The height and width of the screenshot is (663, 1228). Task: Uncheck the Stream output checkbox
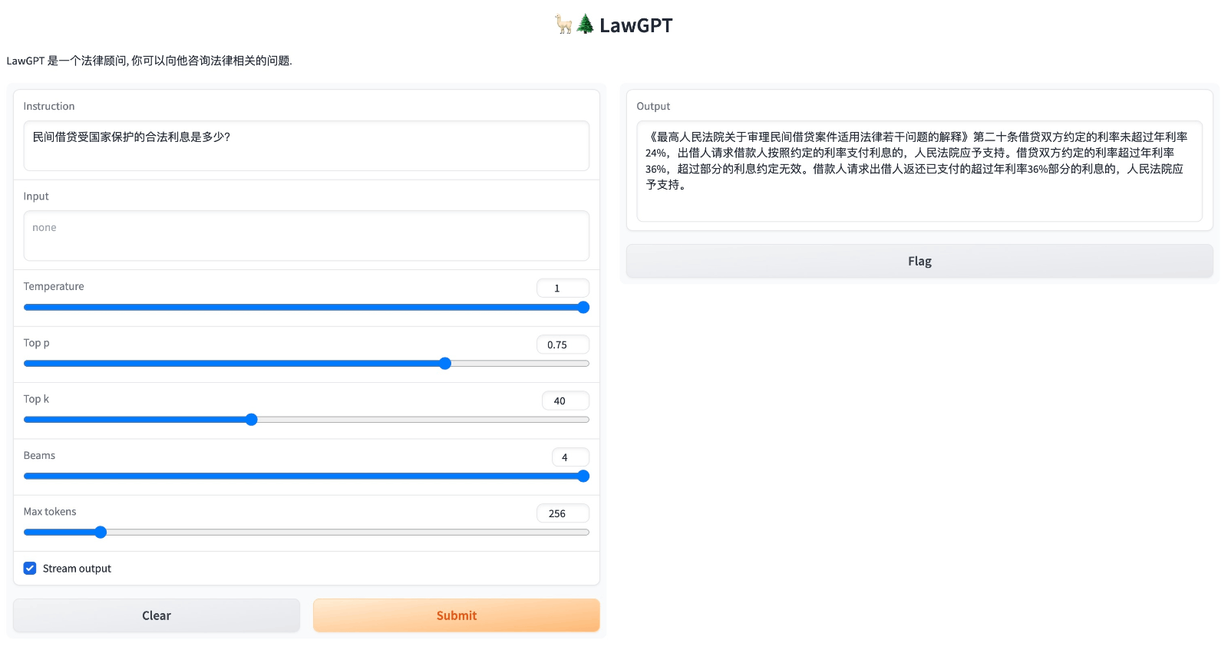point(30,569)
